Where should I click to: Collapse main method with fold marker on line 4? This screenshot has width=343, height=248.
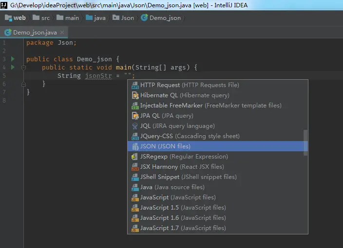pos(23,68)
